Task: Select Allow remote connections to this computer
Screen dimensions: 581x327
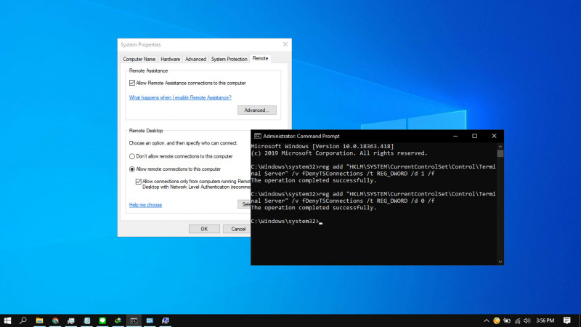Action: pyautogui.click(x=132, y=169)
